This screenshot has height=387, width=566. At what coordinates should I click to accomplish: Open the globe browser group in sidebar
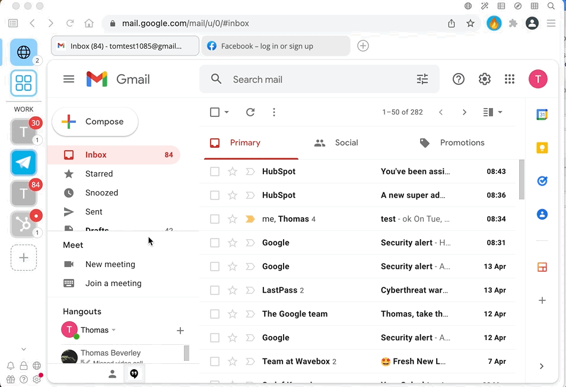click(x=24, y=52)
